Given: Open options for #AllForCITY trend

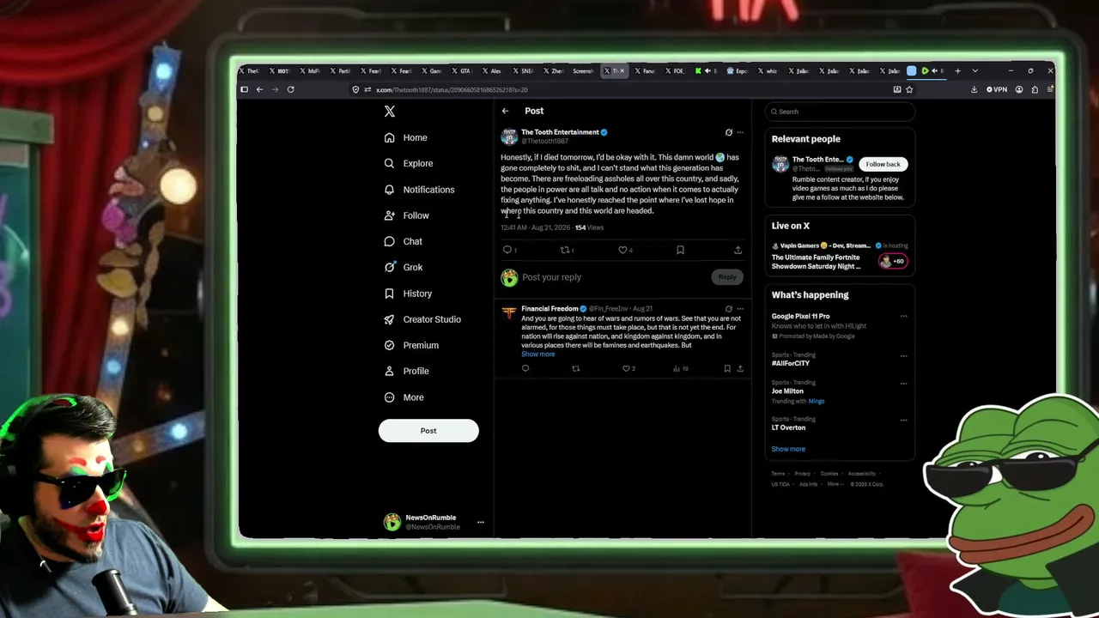Looking at the screenshot, I should (x=903, y=355).
